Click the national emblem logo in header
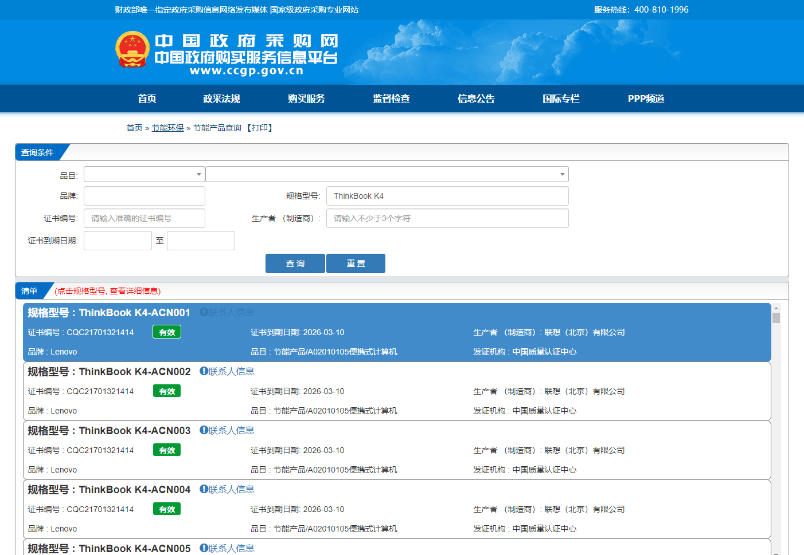 132,50
